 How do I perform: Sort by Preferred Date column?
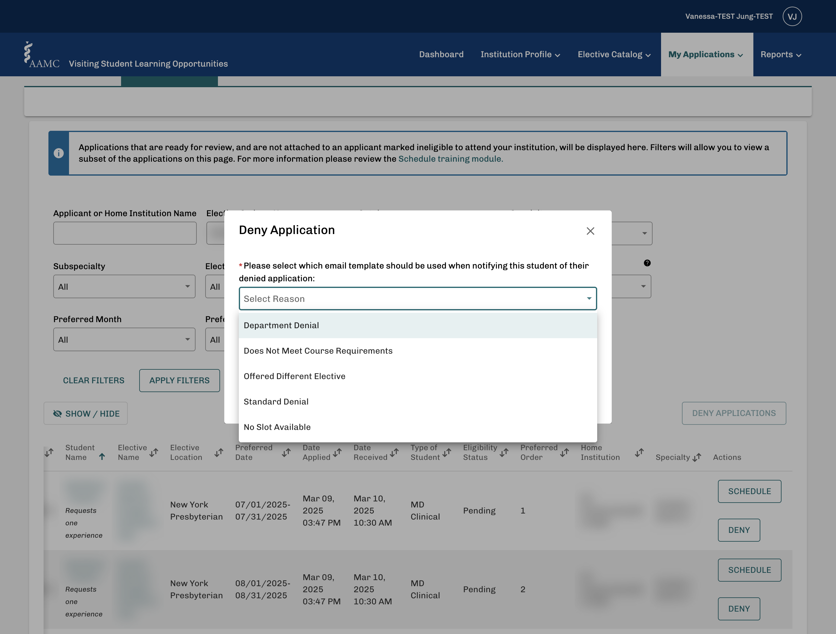[x=286, y=452]
